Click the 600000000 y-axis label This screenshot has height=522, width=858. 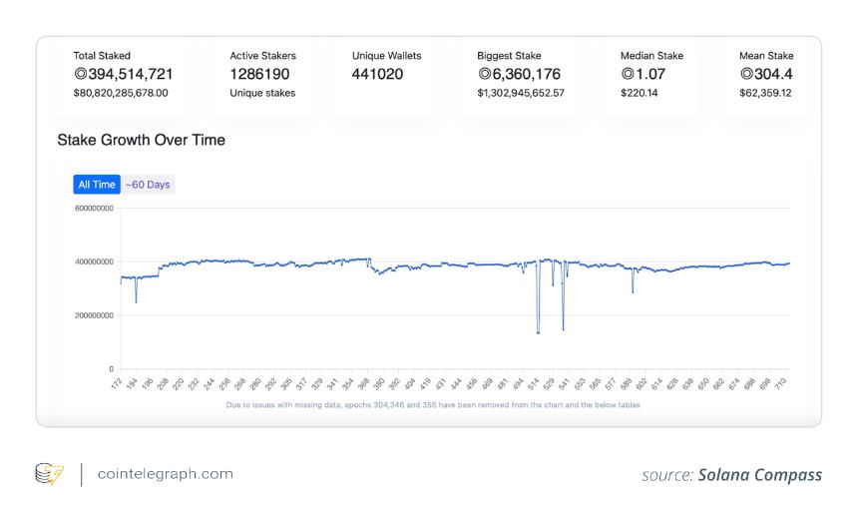[94, 208]
